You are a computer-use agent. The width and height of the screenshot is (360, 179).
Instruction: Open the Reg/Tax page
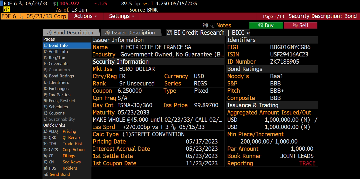click(x=54, y=58)
